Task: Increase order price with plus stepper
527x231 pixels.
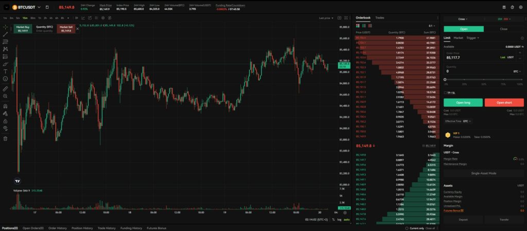Action: pos(520,53)
